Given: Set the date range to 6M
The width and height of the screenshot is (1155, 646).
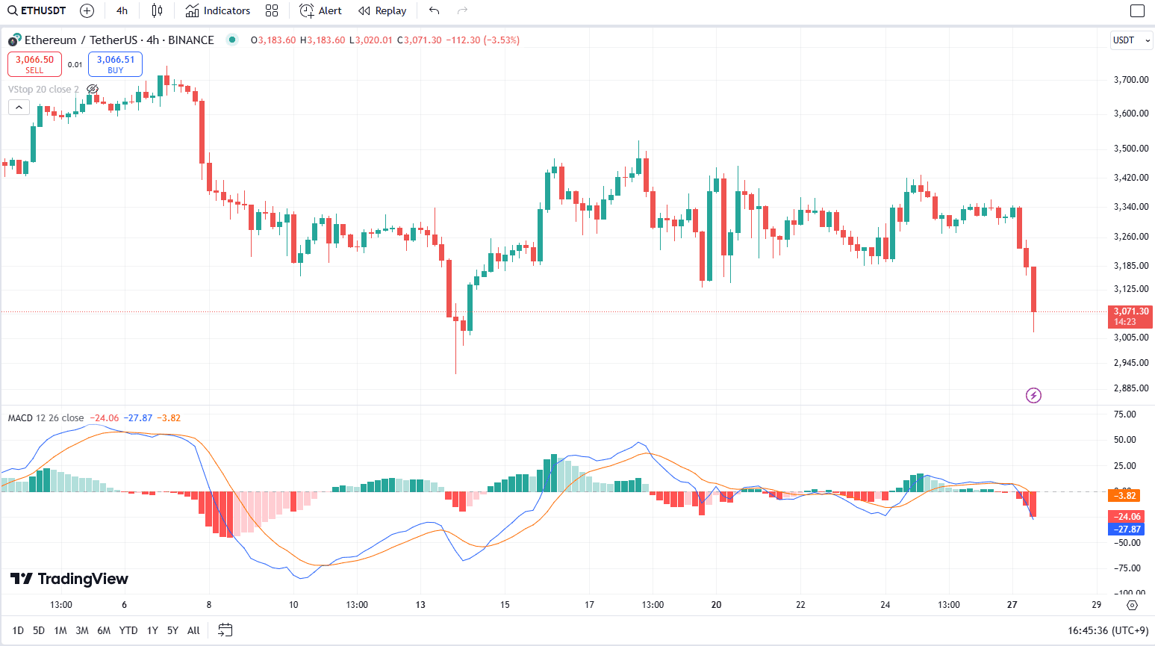Looking at the screenshot, I should coord(104,630).
